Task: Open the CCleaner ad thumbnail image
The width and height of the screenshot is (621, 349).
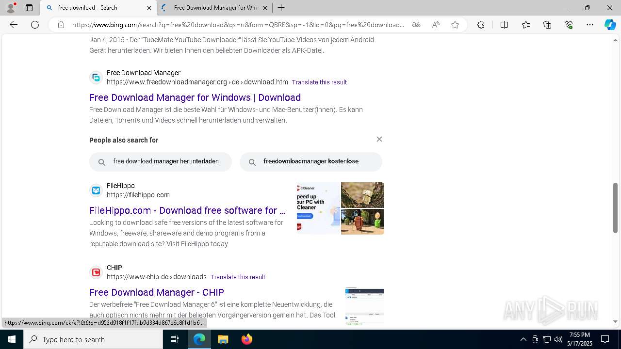Action: click(x=318, y=208)
